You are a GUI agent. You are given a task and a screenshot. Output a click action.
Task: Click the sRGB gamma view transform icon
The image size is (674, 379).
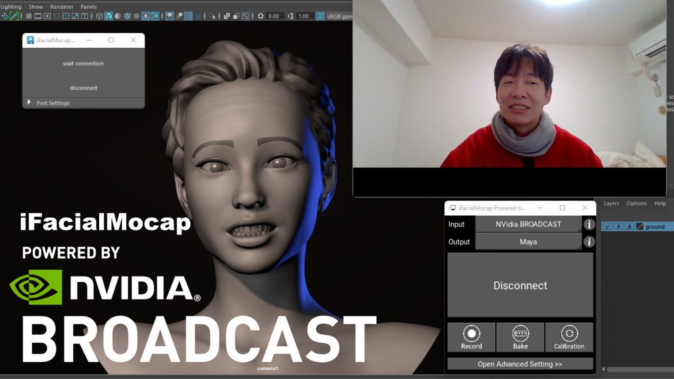click(320, 16)
